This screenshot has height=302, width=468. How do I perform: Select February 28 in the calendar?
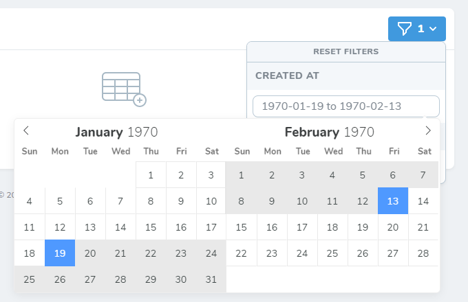(x=423, y=253)
